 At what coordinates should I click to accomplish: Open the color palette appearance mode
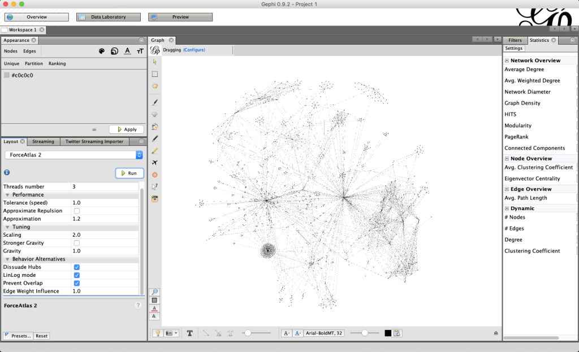102,51
